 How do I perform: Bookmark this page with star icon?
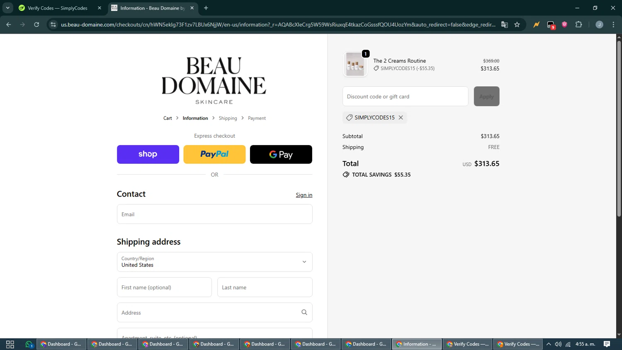(x=517, y=25)
